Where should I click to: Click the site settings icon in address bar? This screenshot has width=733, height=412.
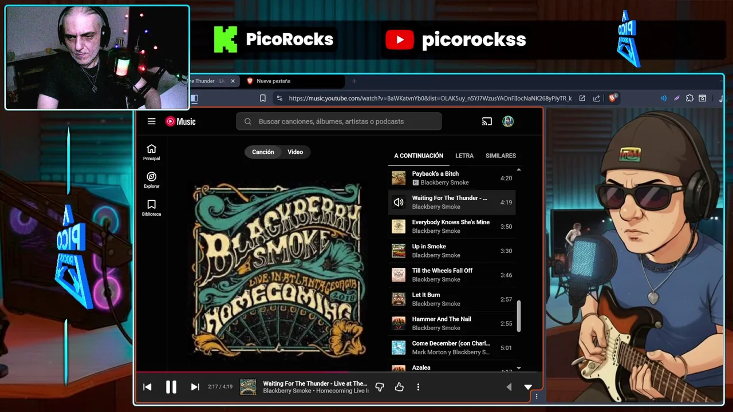279,98
